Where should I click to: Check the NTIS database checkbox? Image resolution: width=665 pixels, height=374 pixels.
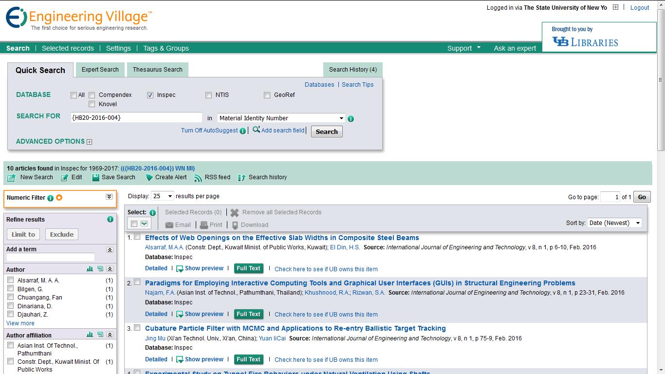(x=208, y=95)
